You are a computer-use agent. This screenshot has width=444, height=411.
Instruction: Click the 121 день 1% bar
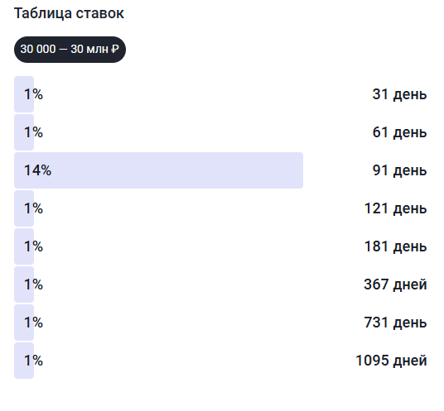pos(24,208)
